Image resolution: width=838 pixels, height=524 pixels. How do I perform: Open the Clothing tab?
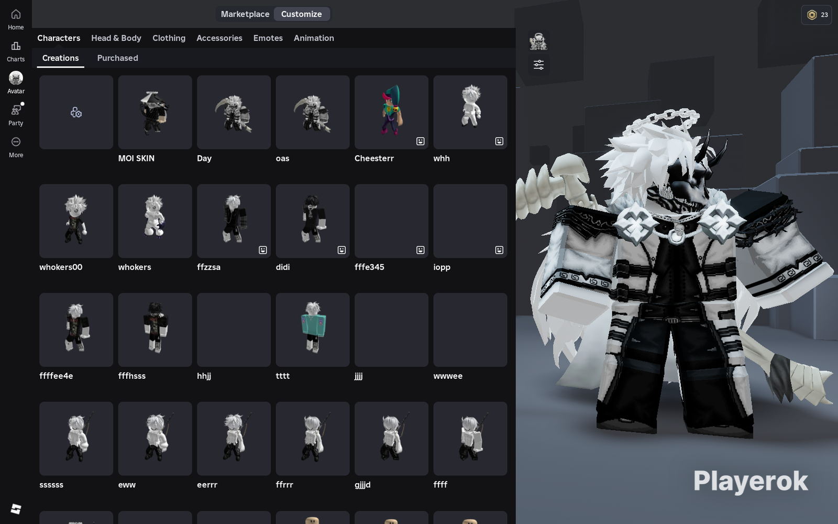coord(169,38)
